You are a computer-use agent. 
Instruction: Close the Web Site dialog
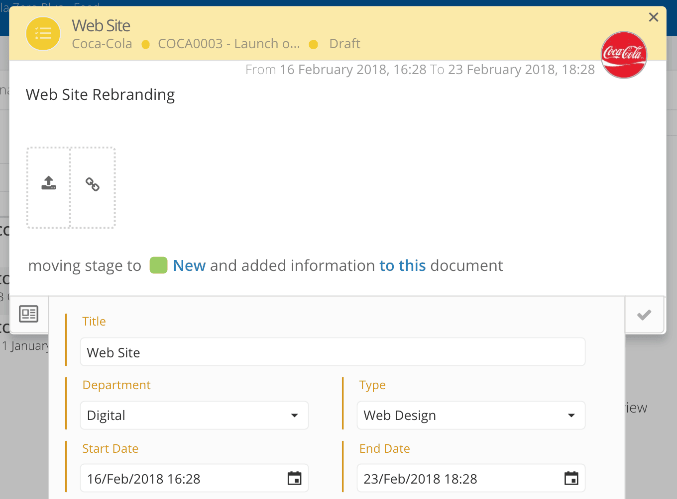tap(654, 17)
